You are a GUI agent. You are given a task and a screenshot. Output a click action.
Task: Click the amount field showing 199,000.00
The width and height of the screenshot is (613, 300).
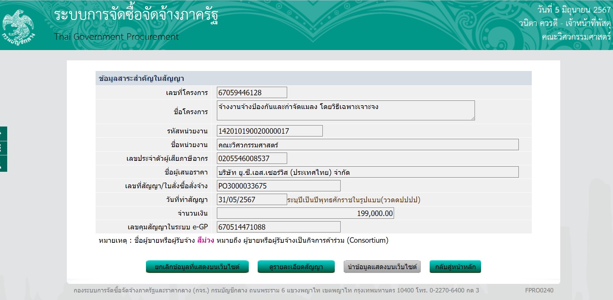305,213
